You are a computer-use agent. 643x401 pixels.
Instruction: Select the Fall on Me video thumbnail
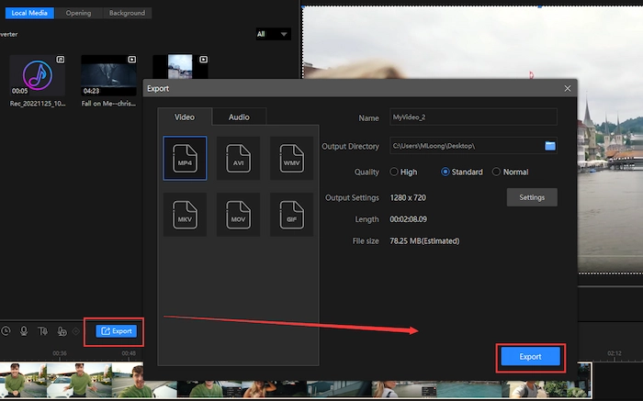tap(108, 75)
